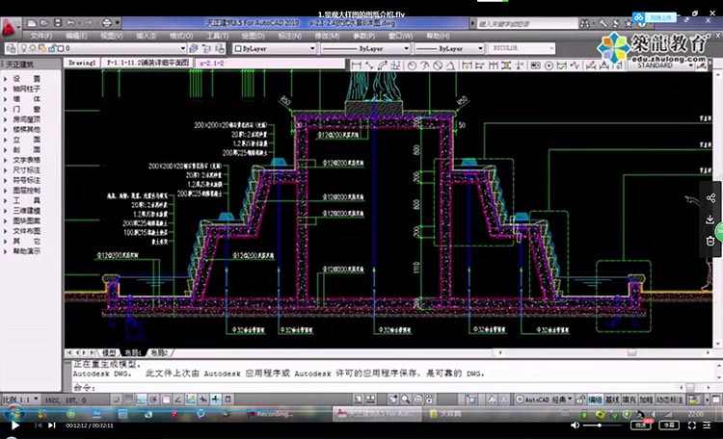Click the video progress bar

(361, 417)
